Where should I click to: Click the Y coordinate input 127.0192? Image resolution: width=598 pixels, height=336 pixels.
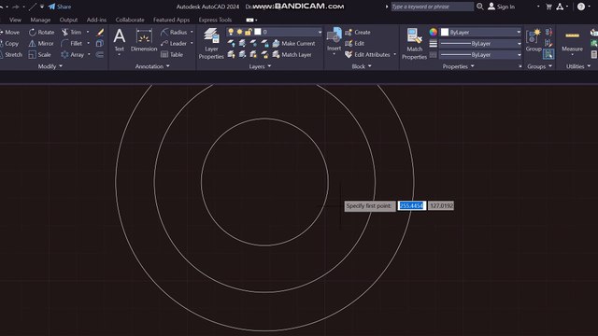[441, 205]
